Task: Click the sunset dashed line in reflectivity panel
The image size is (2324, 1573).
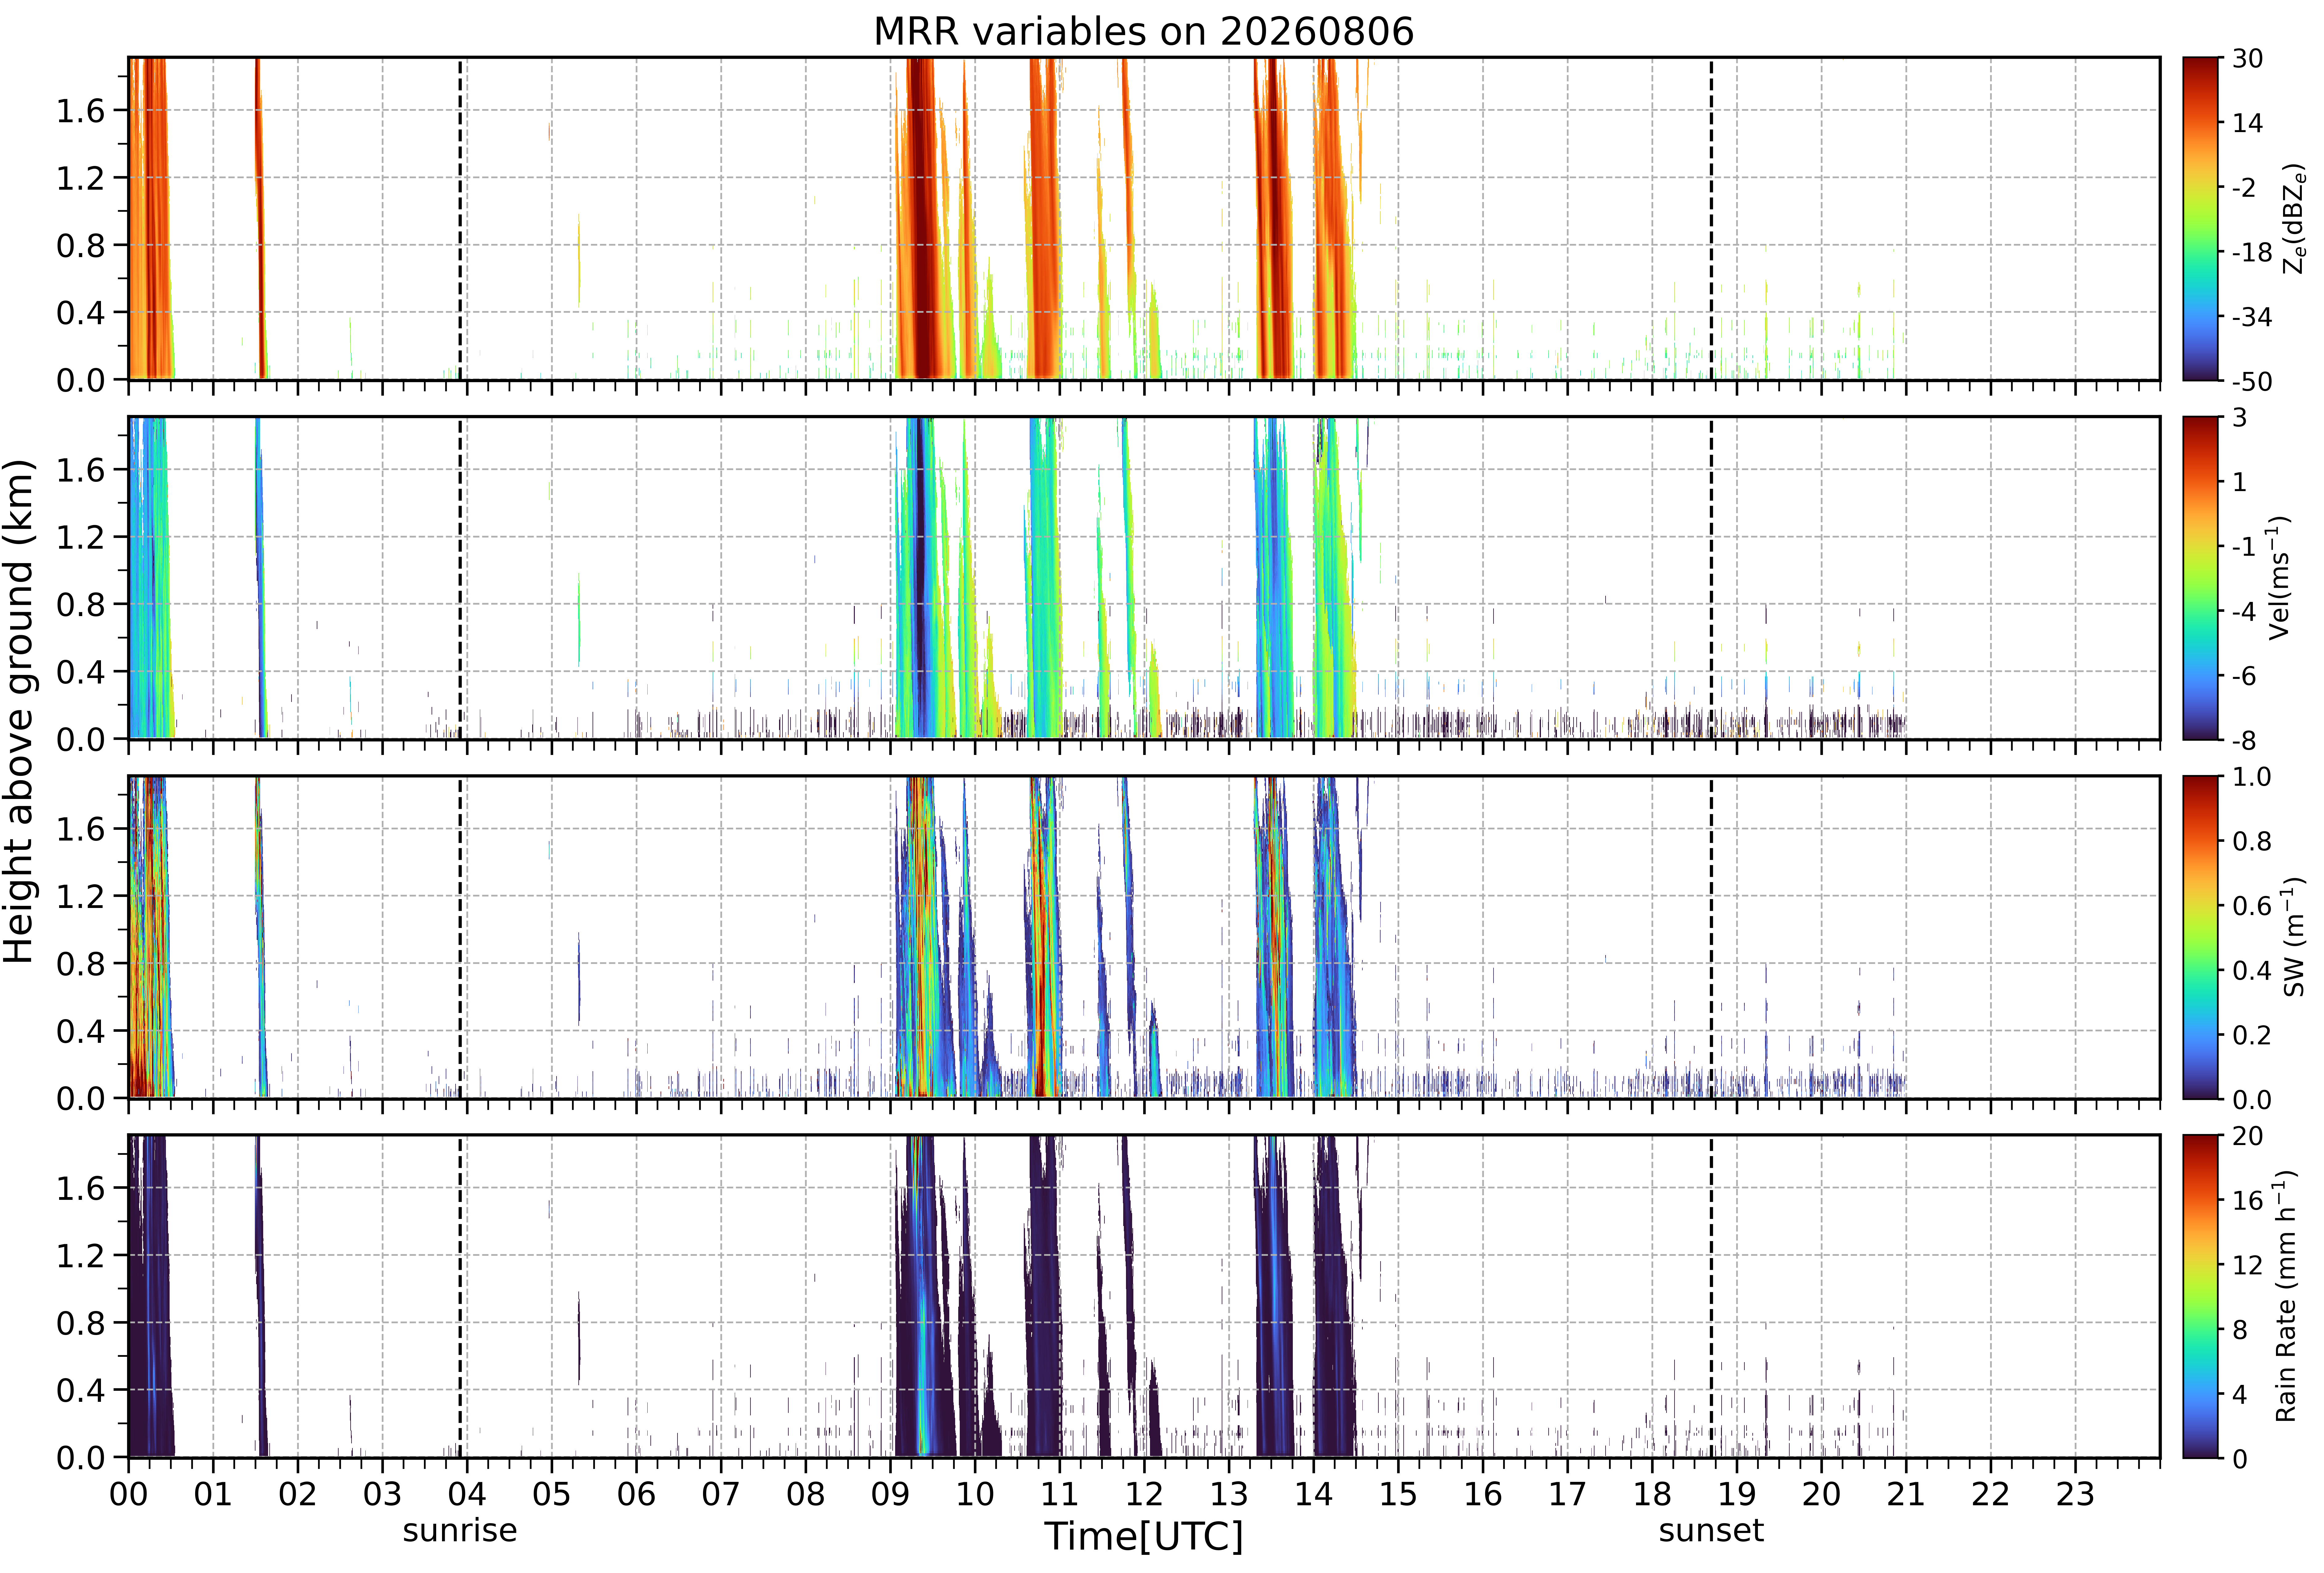Action: click(x=1711, y=219)
